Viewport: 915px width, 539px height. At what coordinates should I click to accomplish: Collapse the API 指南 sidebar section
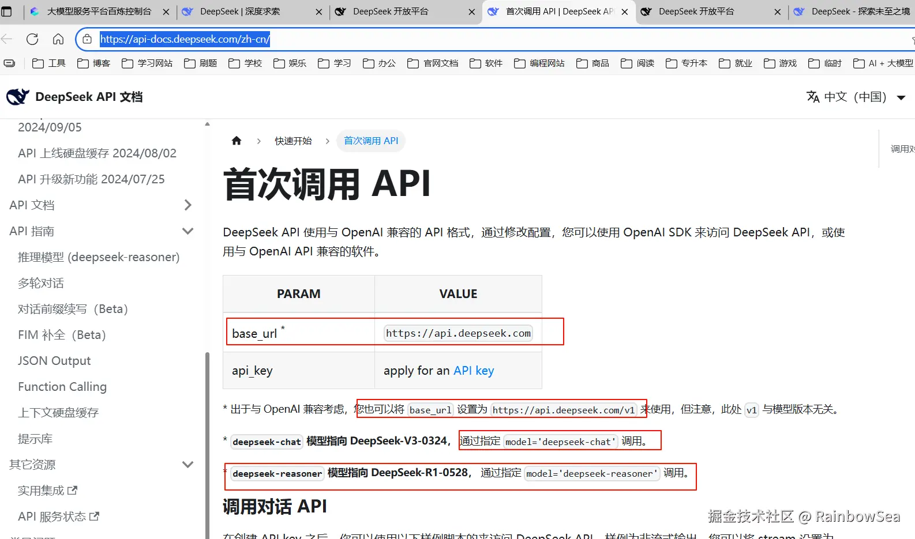[187, 231]
